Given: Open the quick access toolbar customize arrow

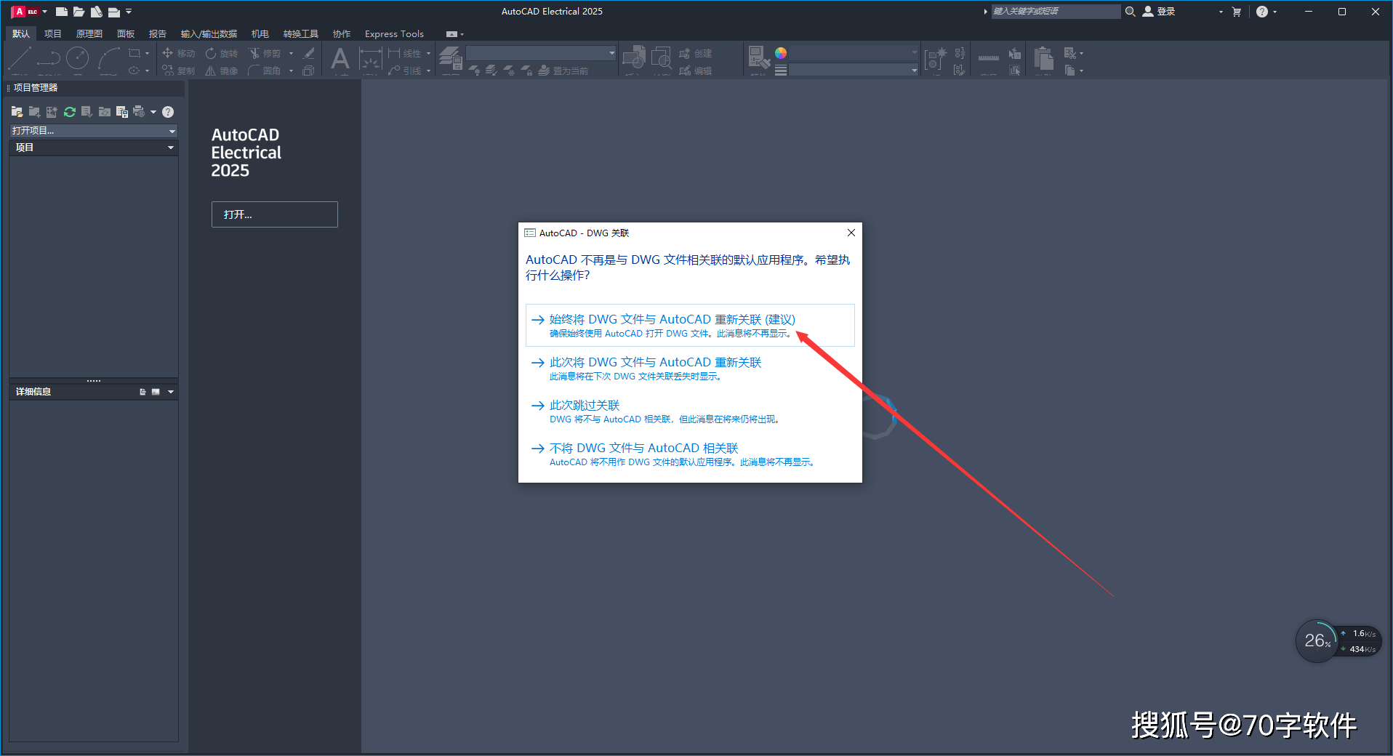Looking at the screenshot, I should [x=129, y=12].
